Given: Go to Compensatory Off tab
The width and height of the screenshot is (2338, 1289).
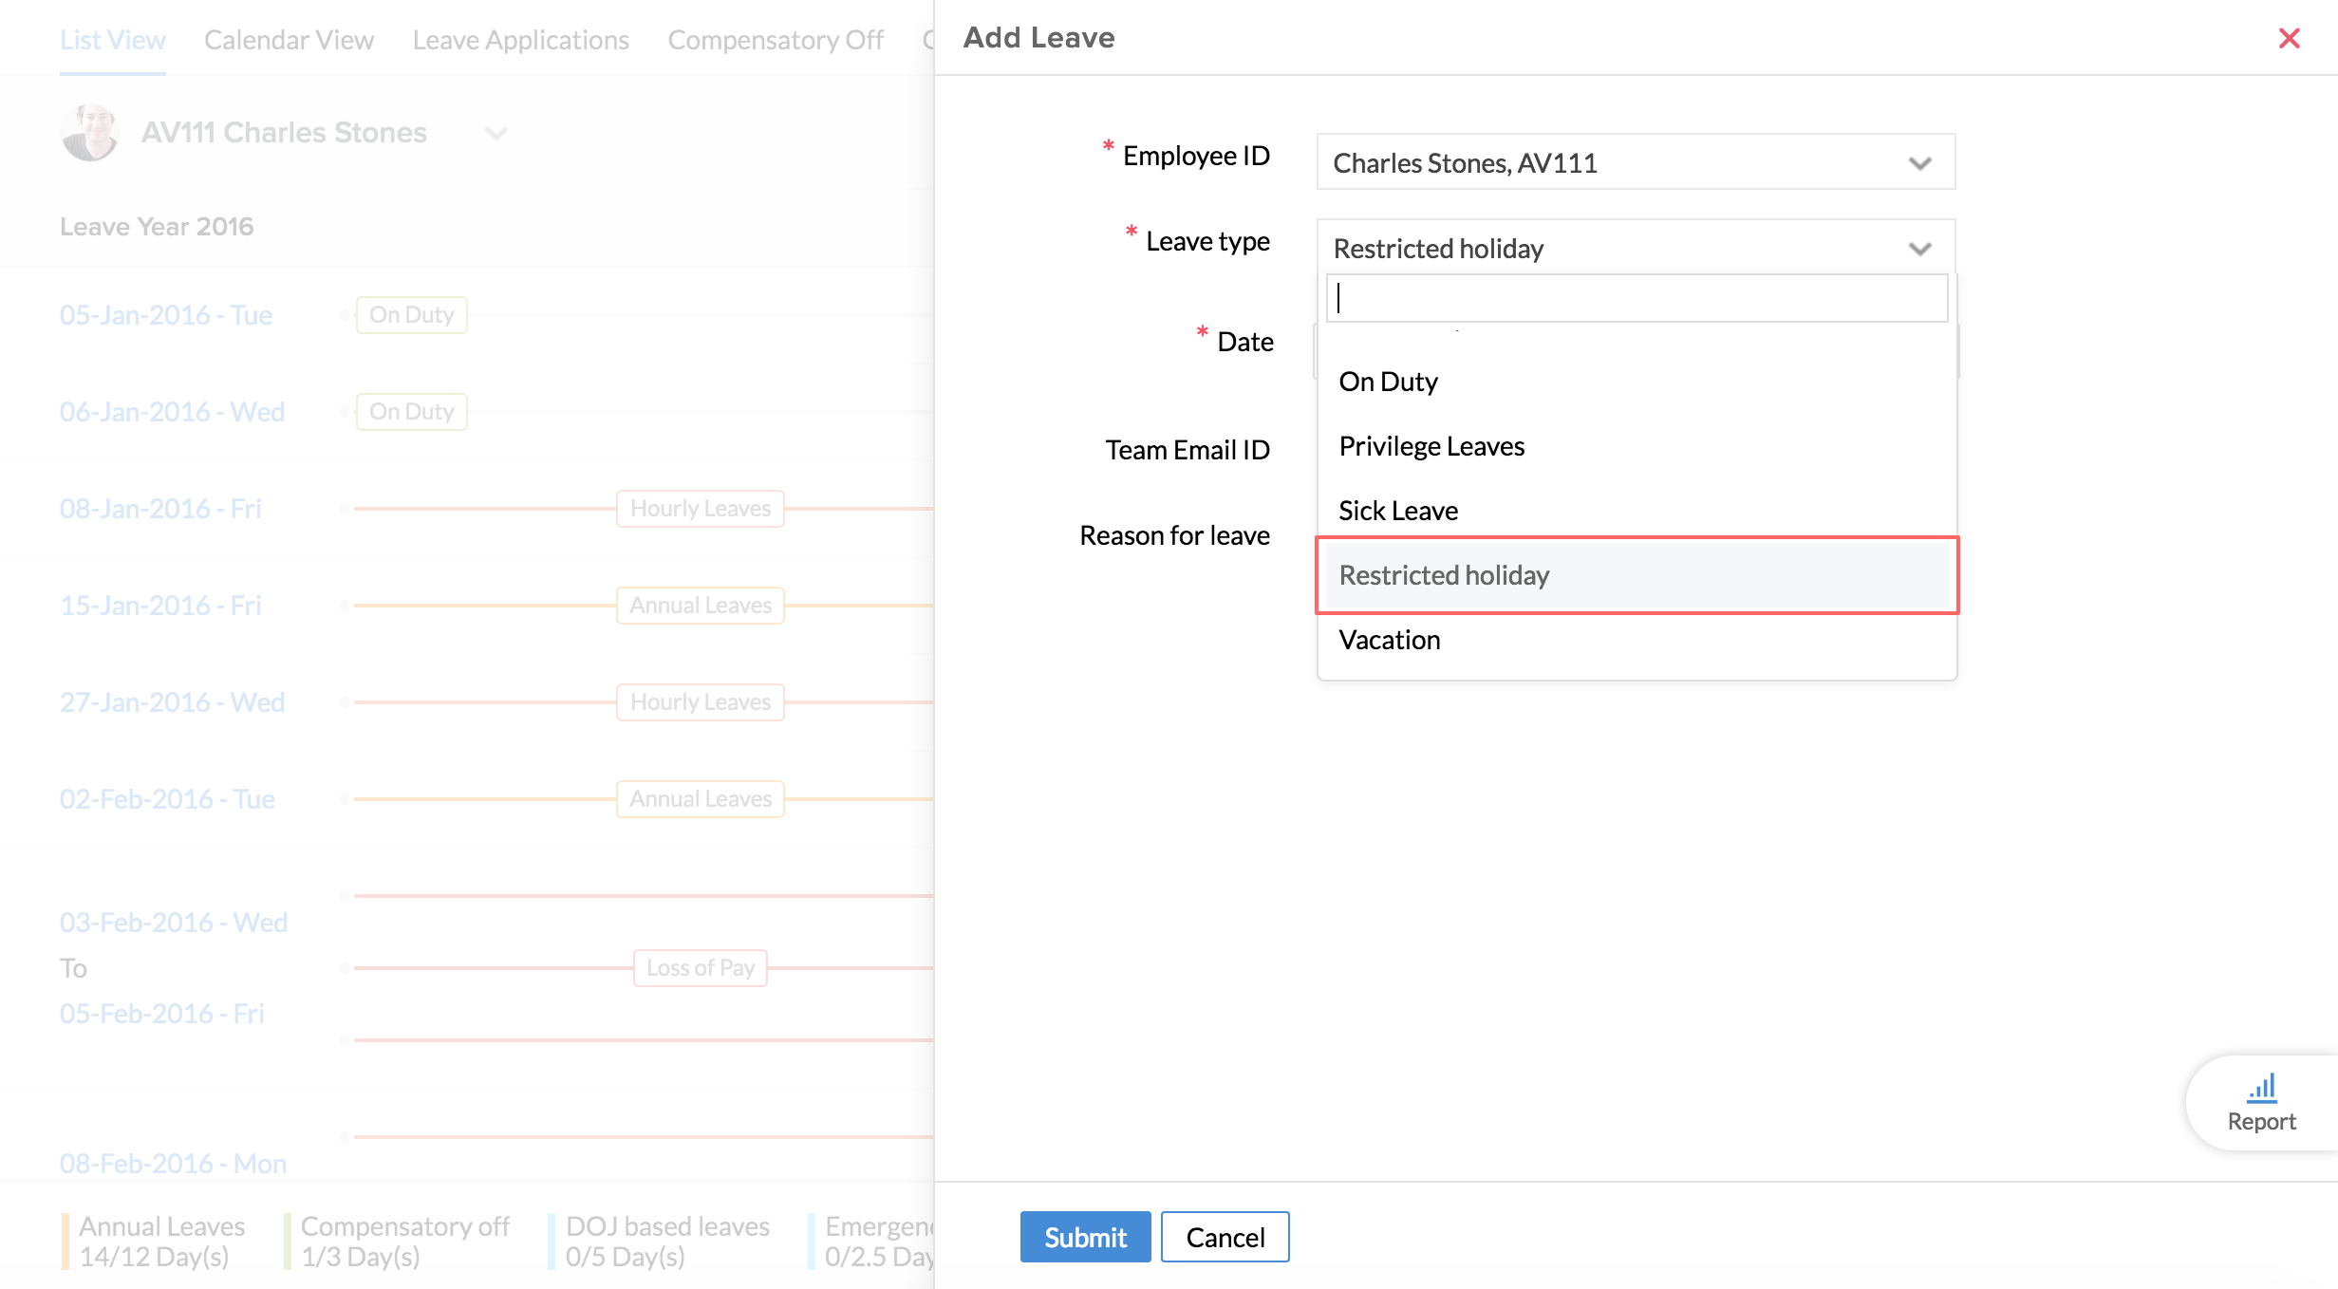Looking at the screenshot, I should click(x=775, y=40).
